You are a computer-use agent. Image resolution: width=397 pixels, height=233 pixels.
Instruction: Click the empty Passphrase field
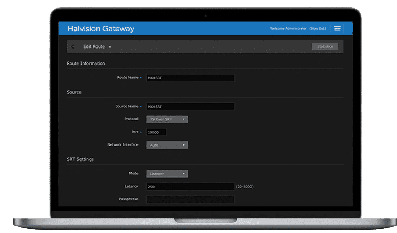point(190,199)
